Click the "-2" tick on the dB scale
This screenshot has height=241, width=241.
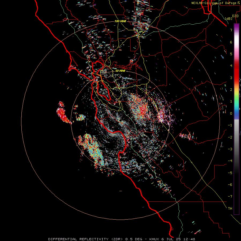[x=230, y=137]
